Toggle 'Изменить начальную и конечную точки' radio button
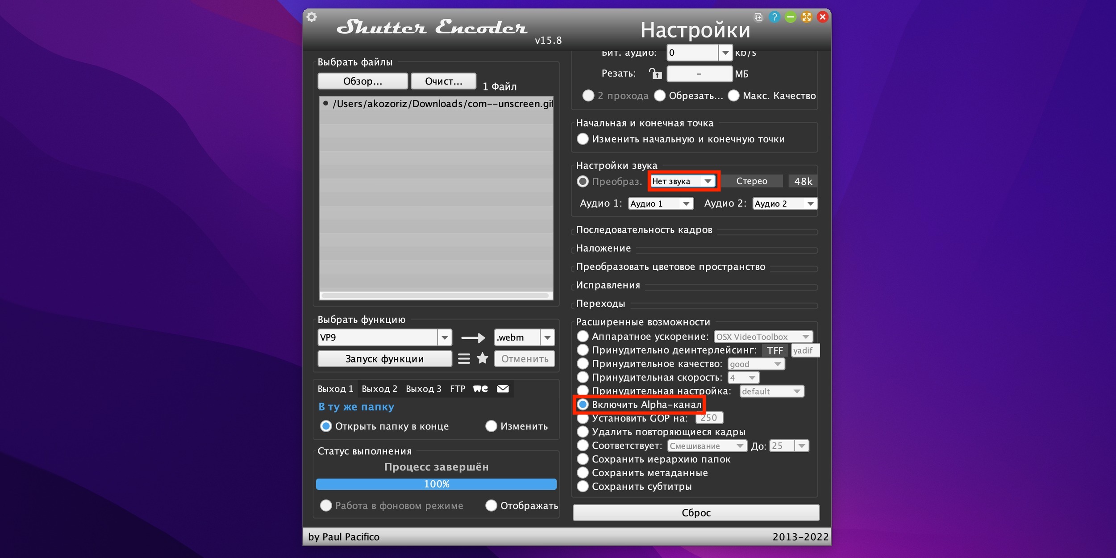The width and height of the screenshot is (1116, 558). click(583, 139)
